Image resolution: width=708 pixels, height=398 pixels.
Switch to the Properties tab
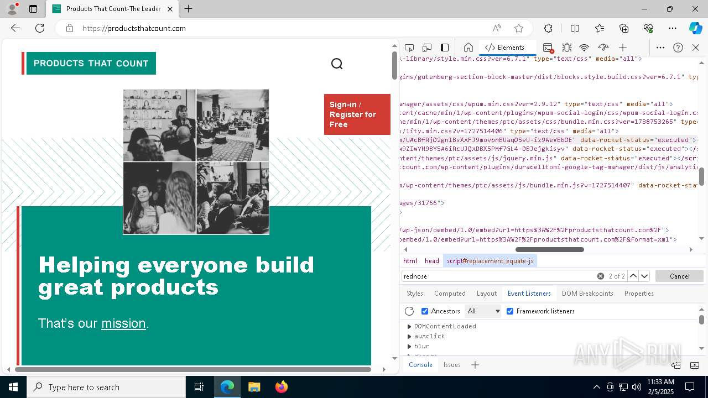(x=639, y=294)
